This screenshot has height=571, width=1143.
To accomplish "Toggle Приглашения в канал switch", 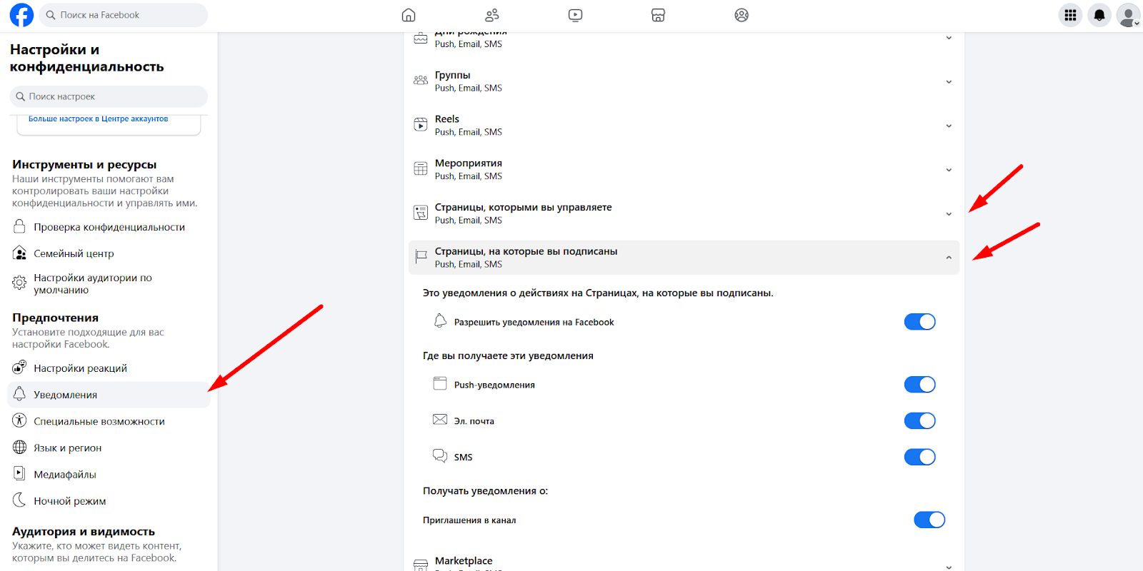I will [x=929, y=520].
